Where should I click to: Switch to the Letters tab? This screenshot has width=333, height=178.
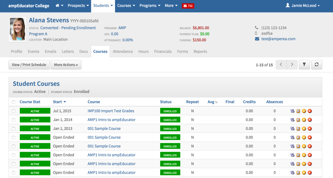click(68, 51)
